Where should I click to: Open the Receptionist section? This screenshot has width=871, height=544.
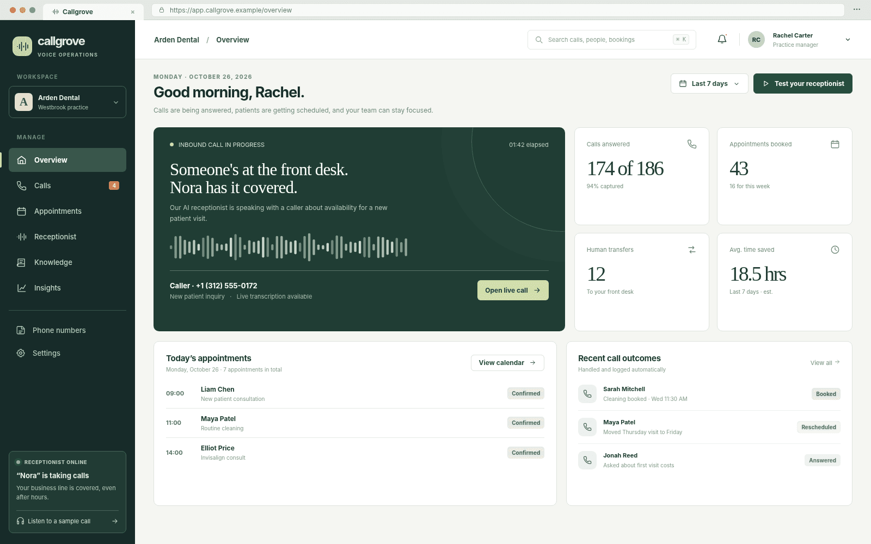(68, 237)
